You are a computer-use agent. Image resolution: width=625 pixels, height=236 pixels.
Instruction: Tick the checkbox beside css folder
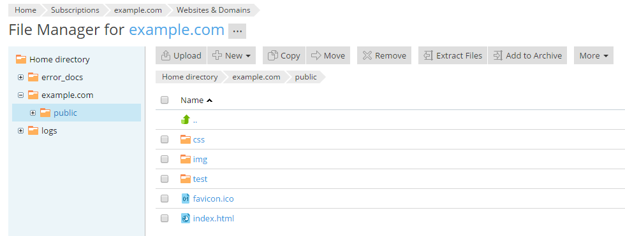coord(165,139)
